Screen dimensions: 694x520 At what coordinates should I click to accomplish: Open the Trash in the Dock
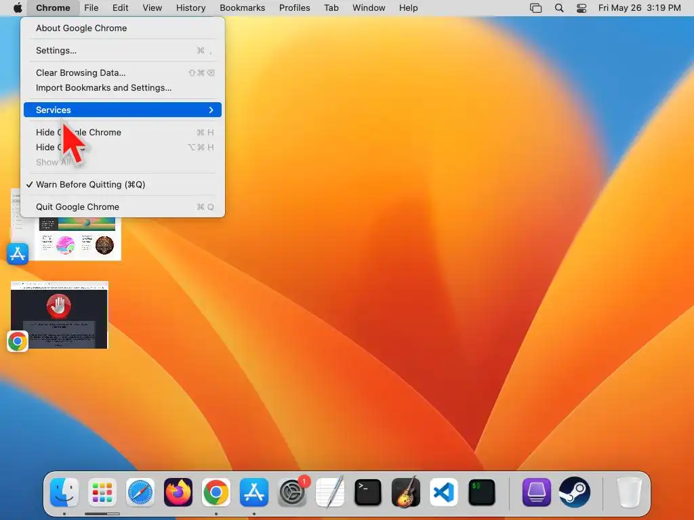point(629,492)
